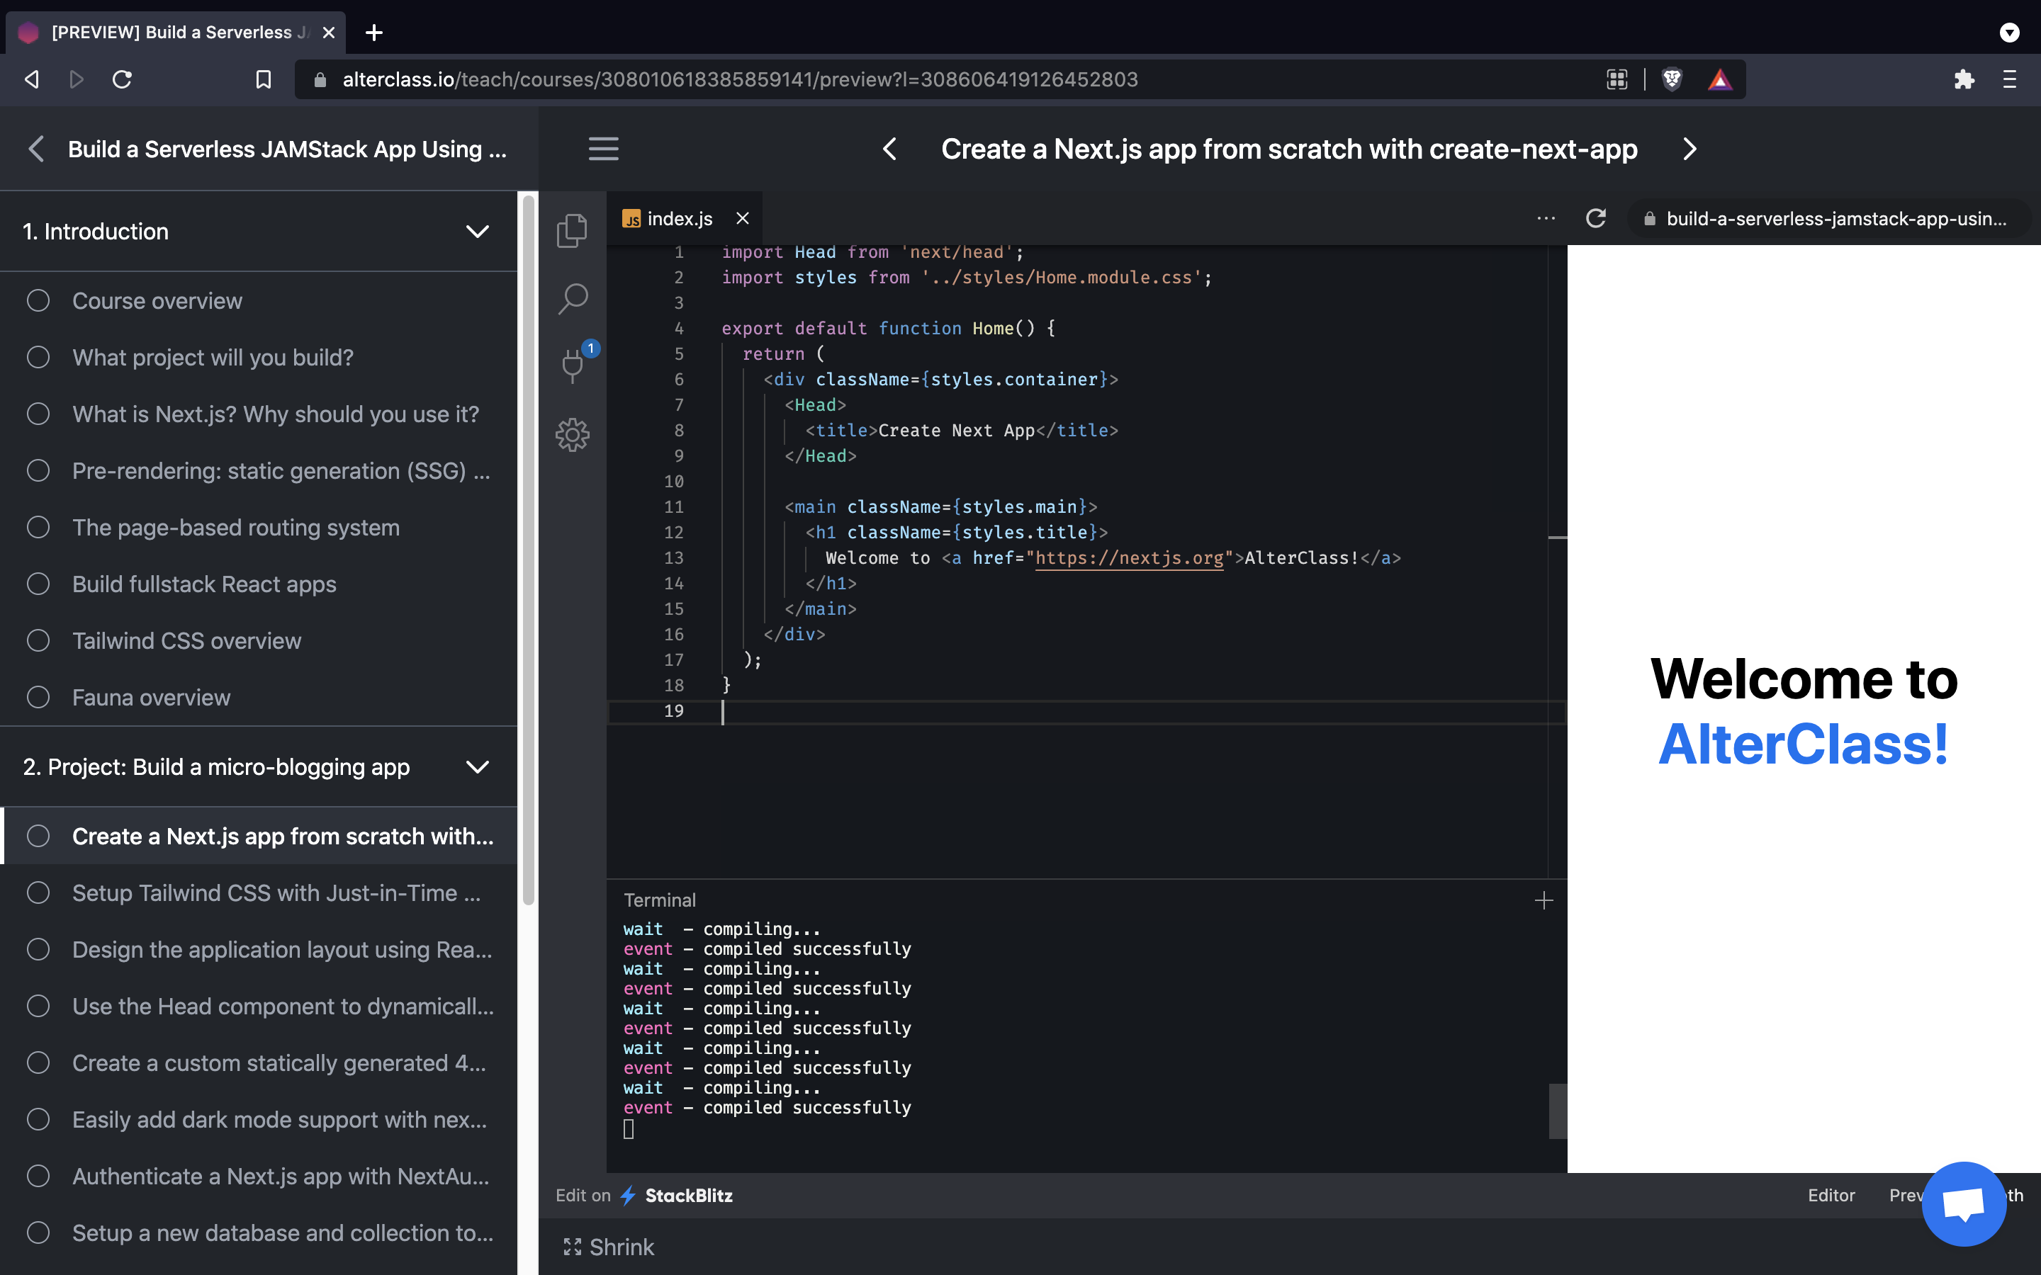Click the hamburger menu next to lesson title
The height and width of the screenshot is (1275, 2041).
tap(603, 149)
